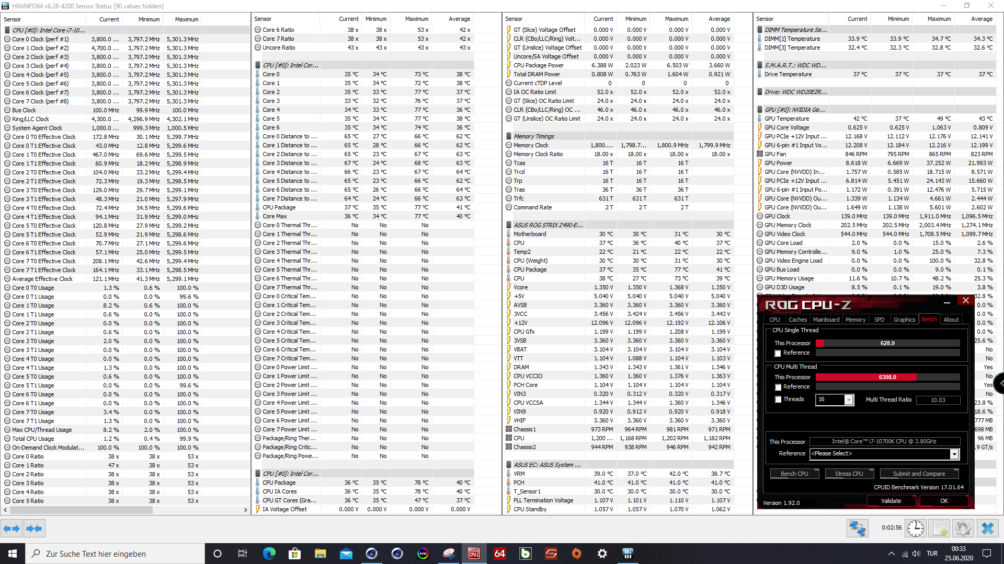Open the Mainboard tab
Viewport: 1004px width, 564px height.
tap(826, 320)
